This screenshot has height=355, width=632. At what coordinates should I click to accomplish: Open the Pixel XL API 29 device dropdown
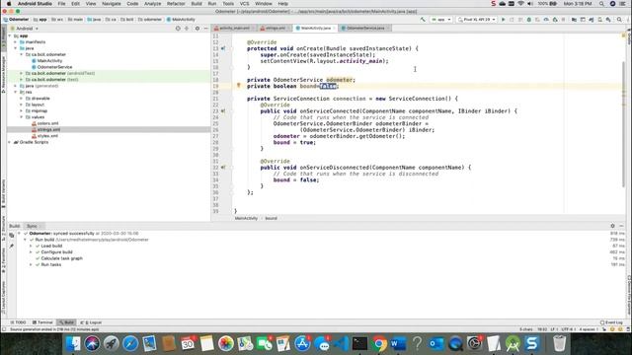[x=476, y=20]
